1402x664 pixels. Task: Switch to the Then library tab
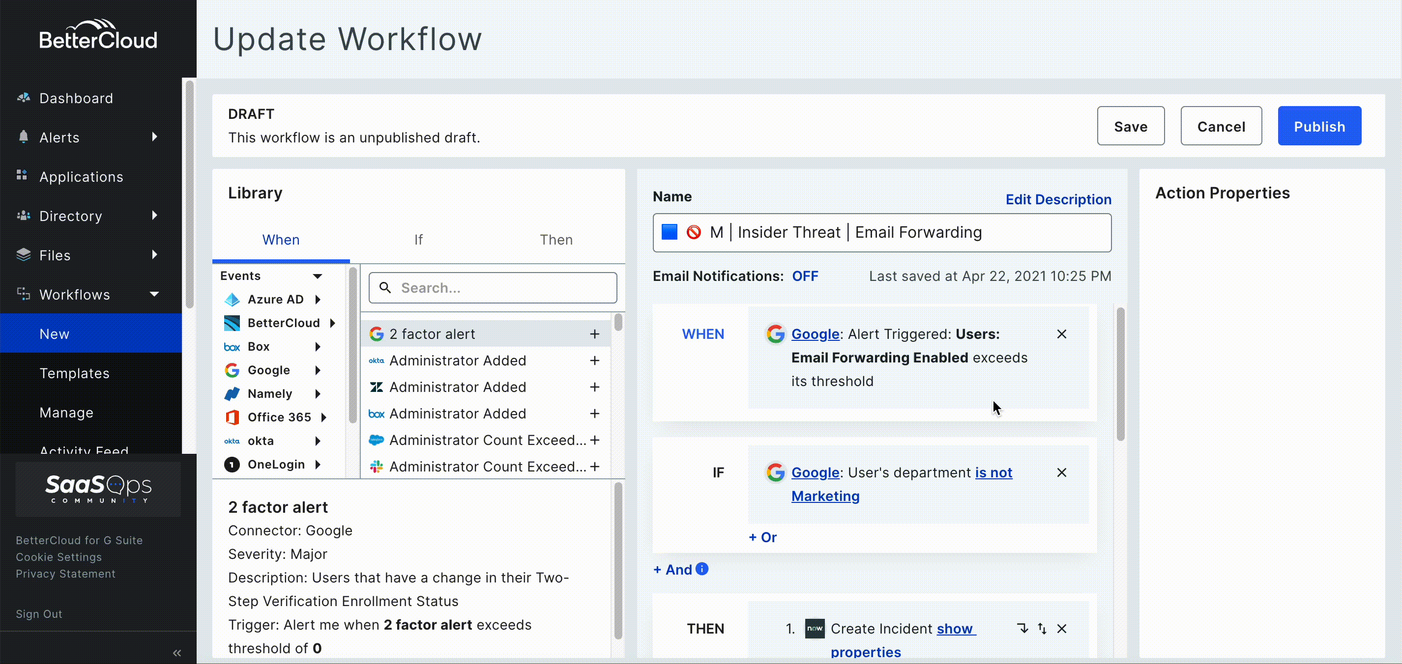(x=556, y=240)
